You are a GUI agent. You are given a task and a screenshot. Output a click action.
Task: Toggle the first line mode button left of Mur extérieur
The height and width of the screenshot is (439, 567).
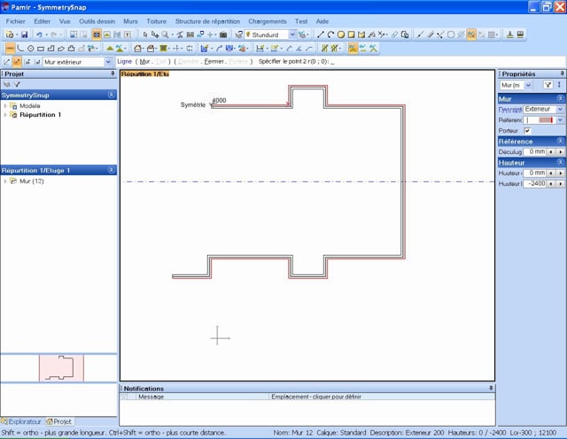(6, 62)
